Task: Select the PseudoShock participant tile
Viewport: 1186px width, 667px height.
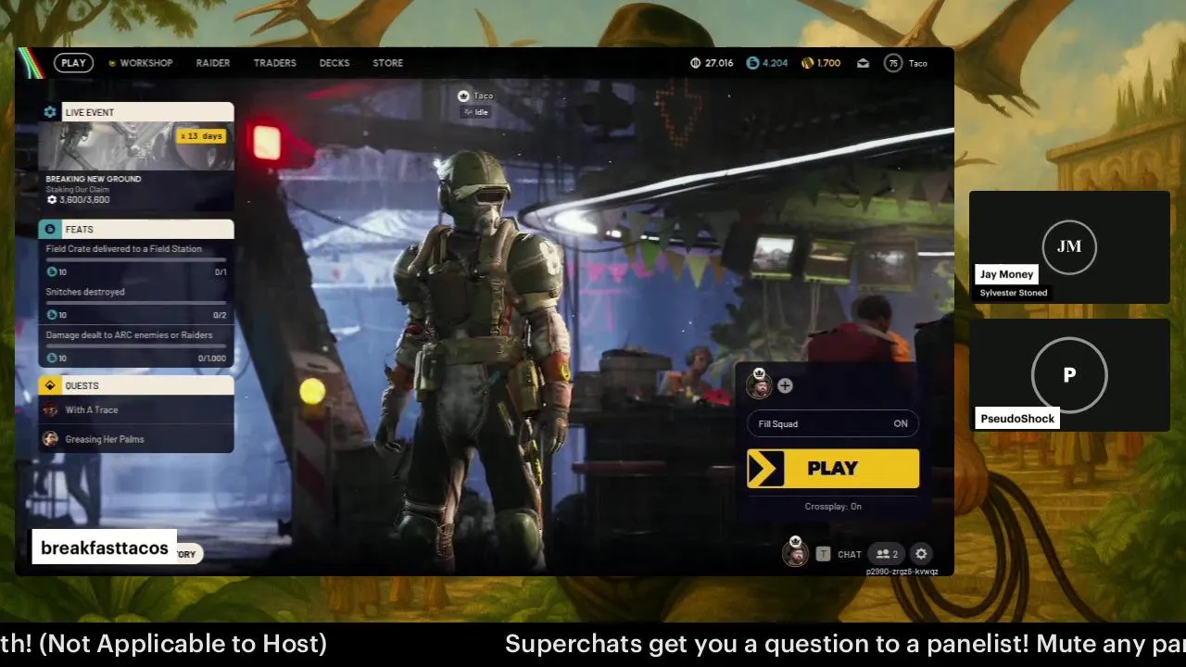Action: tap(1069, 375)
